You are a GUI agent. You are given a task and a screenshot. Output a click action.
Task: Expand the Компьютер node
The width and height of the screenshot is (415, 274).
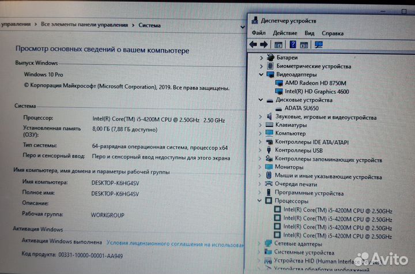[261, 133]
